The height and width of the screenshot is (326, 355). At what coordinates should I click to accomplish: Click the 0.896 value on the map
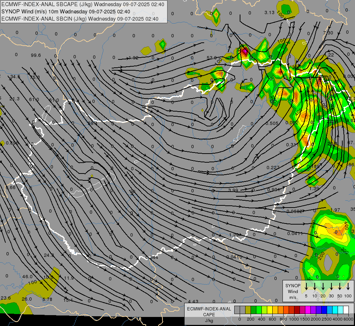coord(12,143)
